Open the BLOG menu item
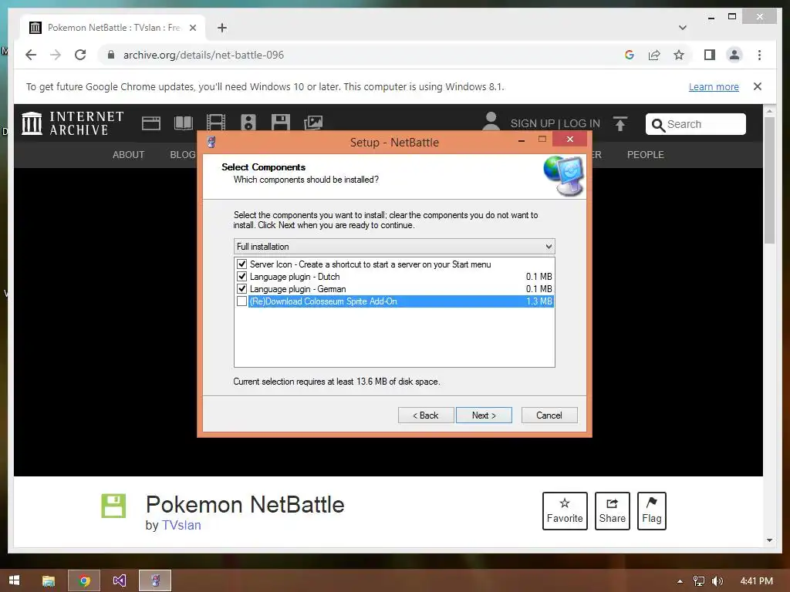The height and width of the screenshot is (592, 790). (x=182, y=154)
